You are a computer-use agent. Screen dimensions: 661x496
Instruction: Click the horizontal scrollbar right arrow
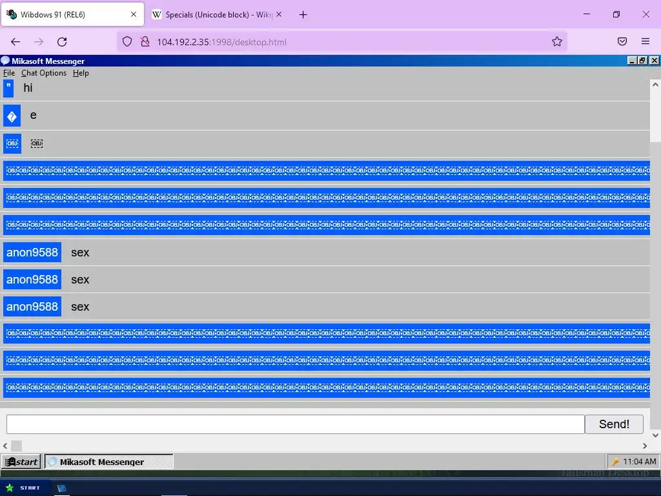click(x=645, y=446)
